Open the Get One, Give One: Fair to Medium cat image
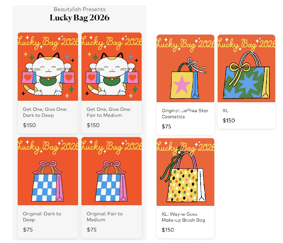Screen dimensions: 283x243 pos(111,67)
